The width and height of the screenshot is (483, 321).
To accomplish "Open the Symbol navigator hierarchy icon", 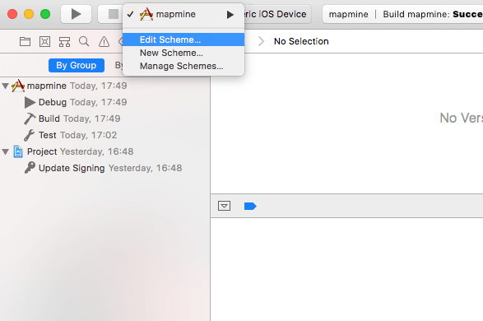I will (64, 42).
